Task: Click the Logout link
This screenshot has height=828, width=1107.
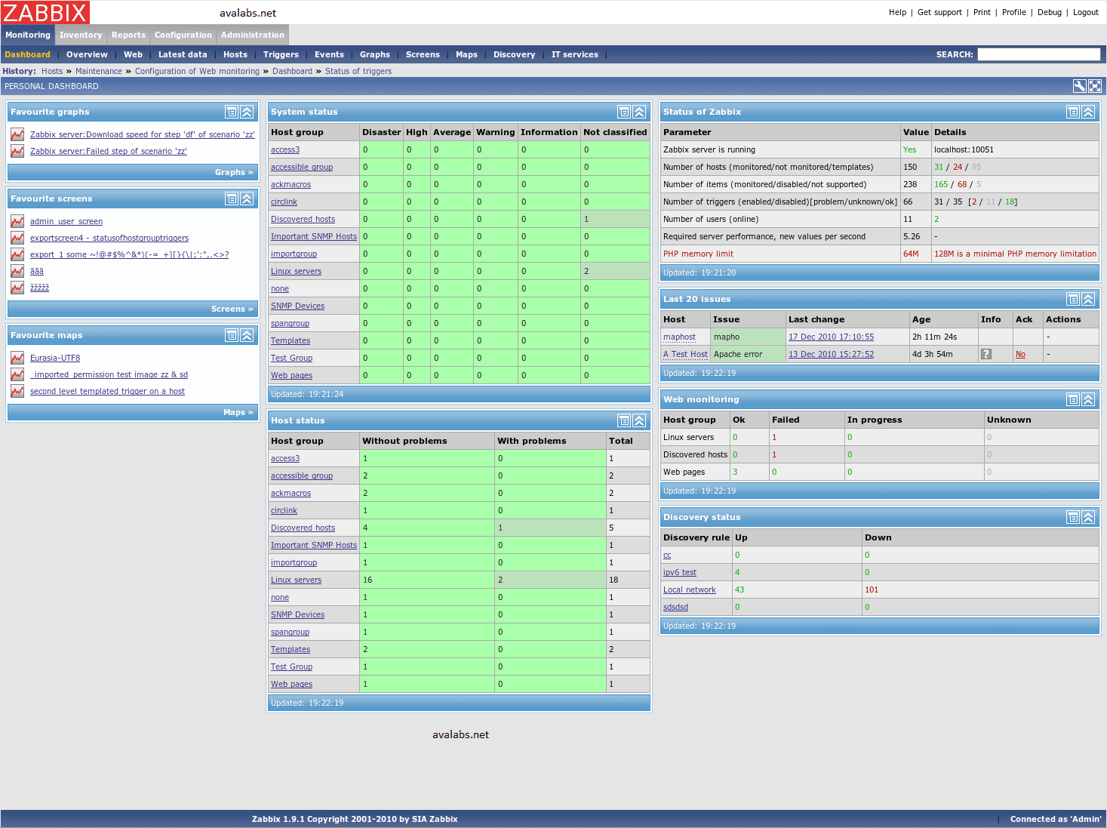Action: (x=1086, y=12)
